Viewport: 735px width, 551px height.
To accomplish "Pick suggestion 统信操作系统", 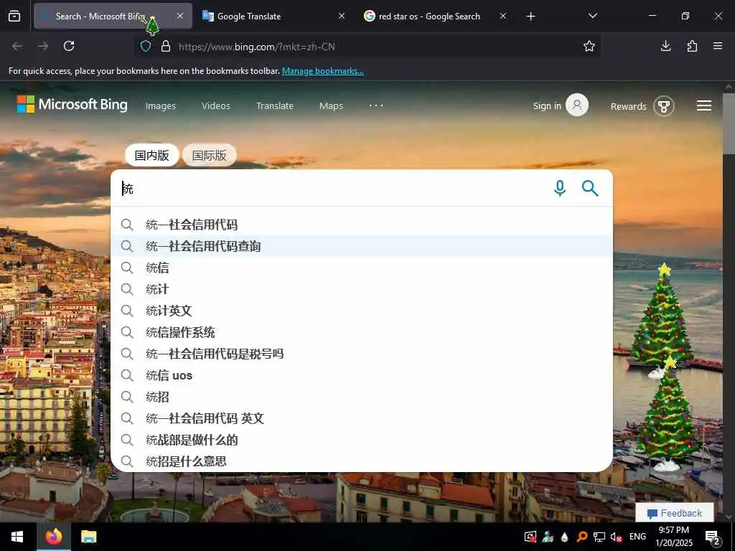I will 362,332.
